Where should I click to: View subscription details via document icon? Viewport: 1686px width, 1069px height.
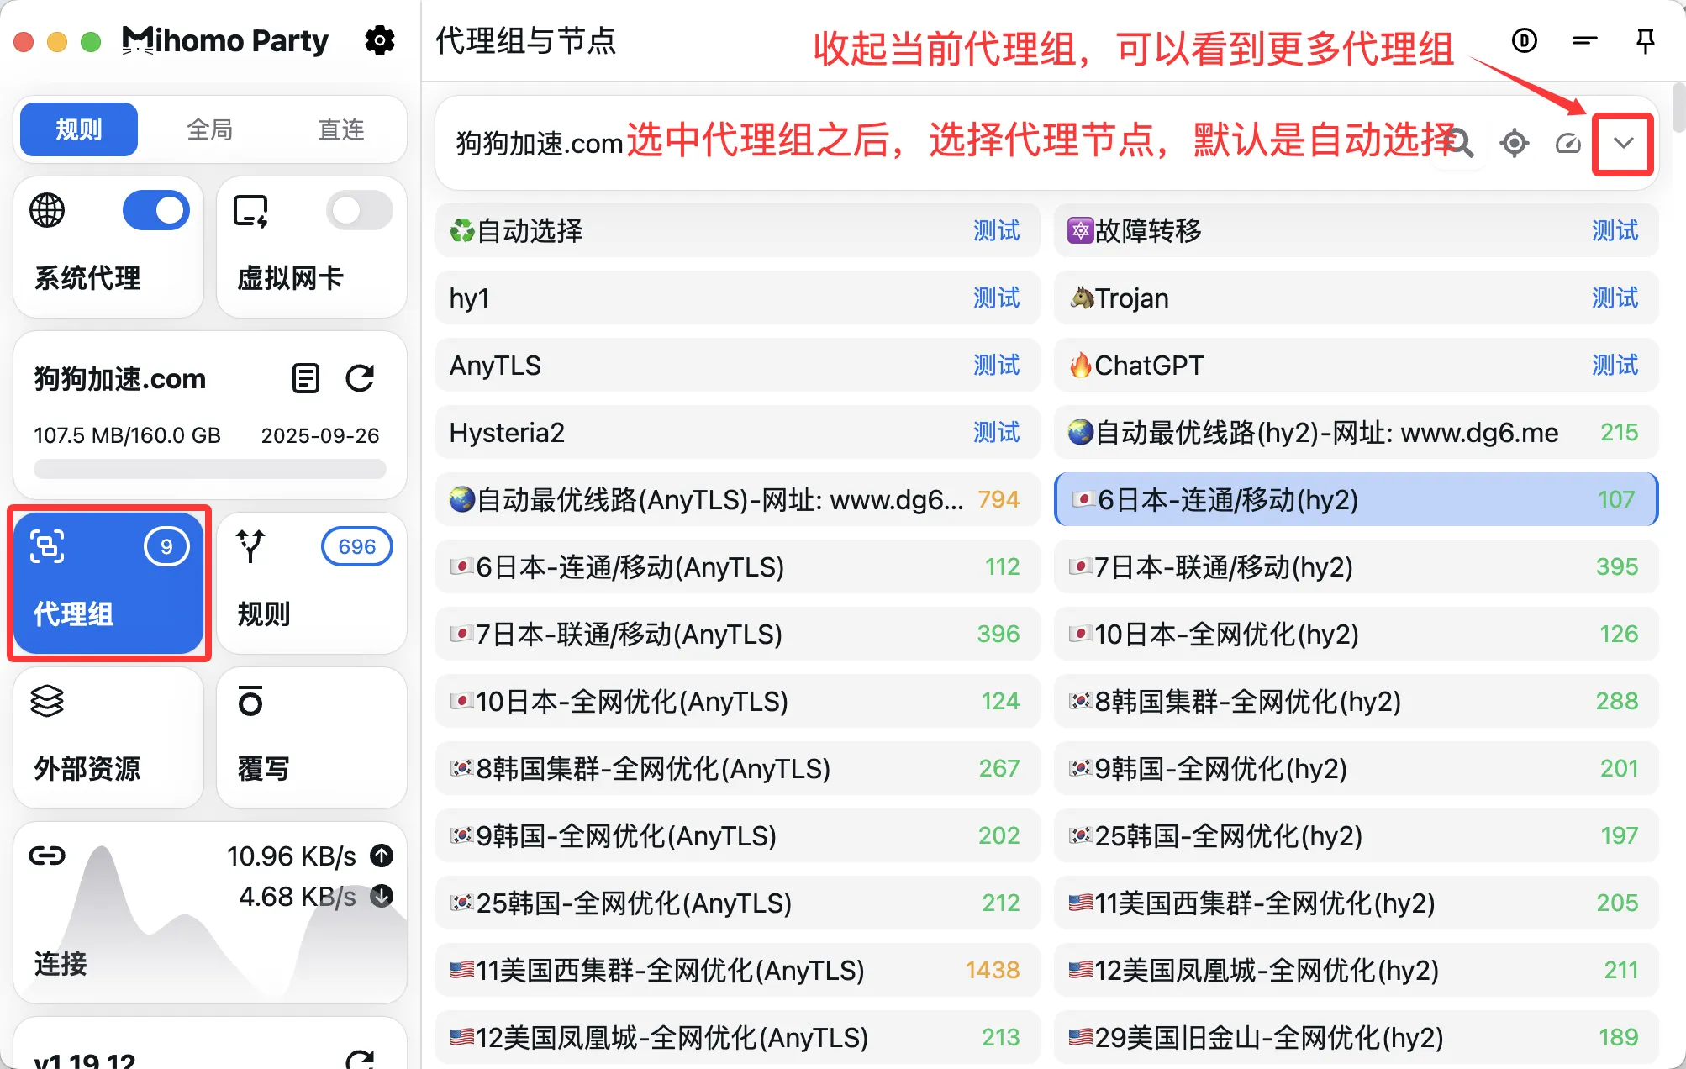click(305, 378)
